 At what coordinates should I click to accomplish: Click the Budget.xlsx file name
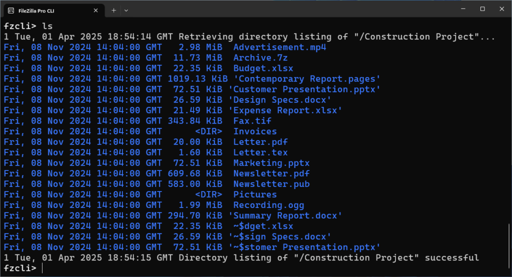(263, 68)
